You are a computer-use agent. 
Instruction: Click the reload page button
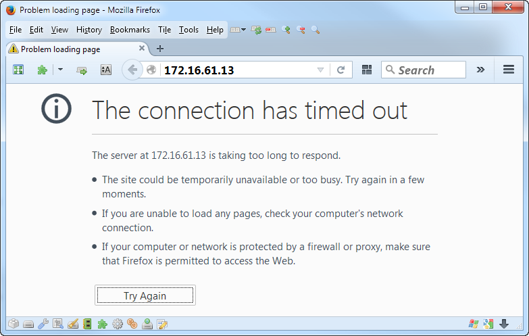pos(341,70)
